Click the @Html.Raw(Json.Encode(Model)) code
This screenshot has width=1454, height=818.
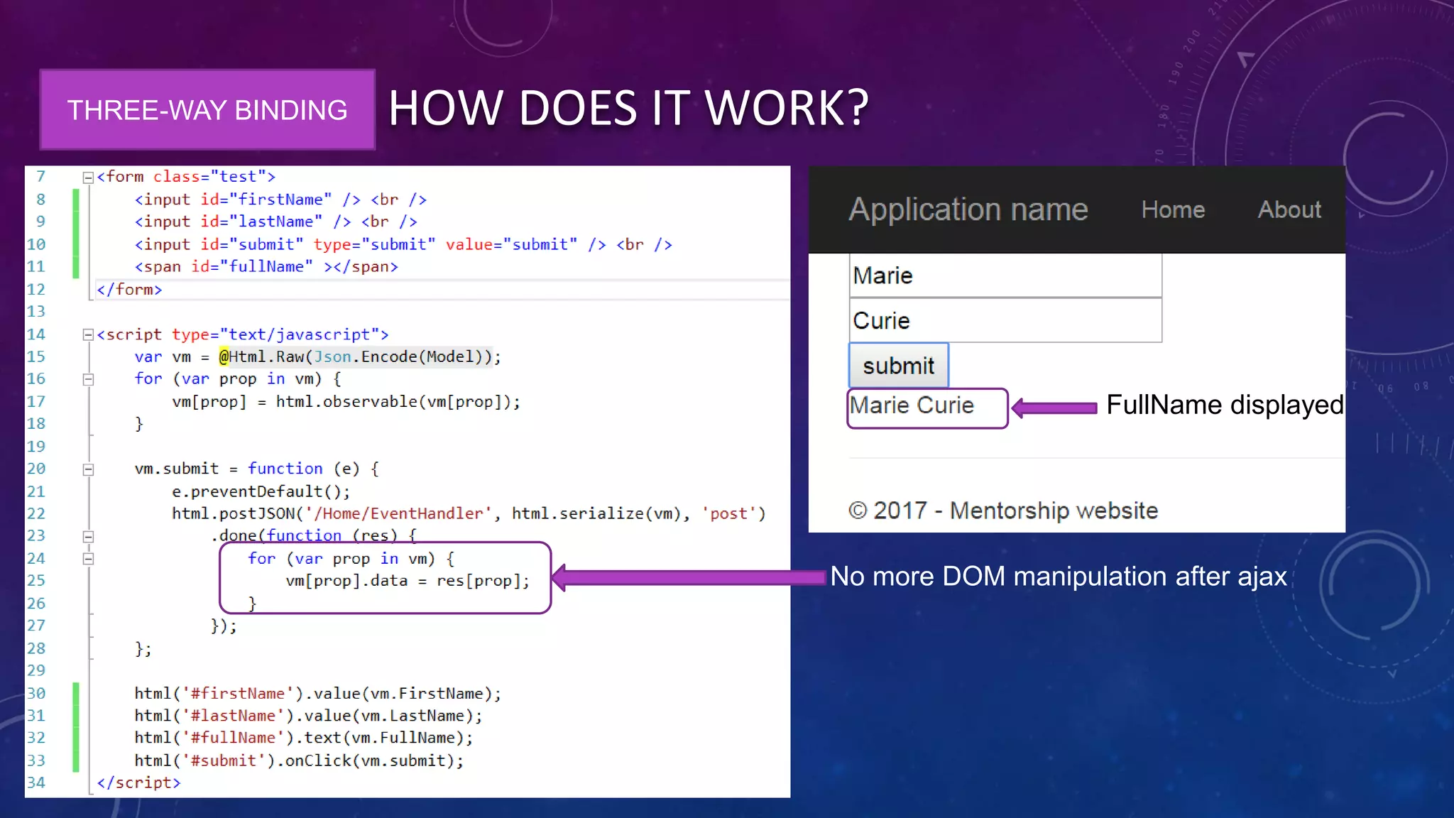click(x=355, y=357)
